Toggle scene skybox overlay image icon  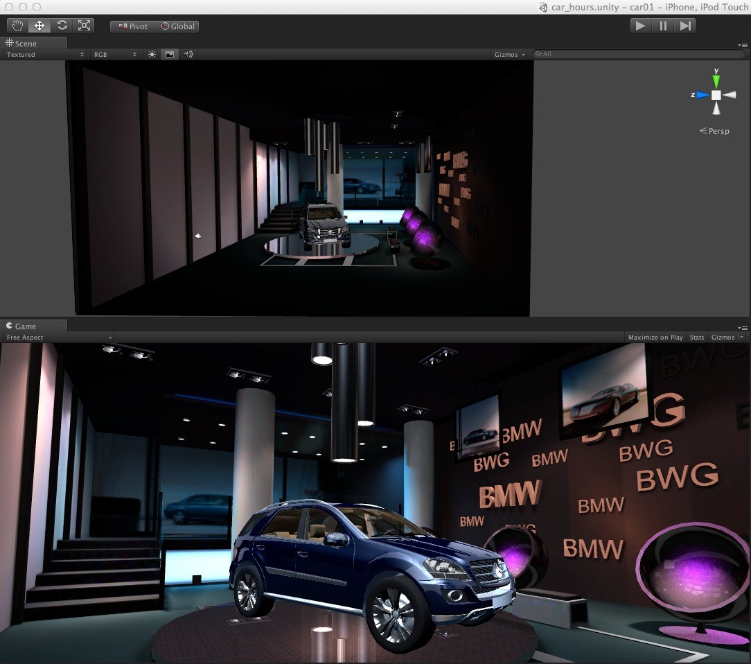click(x=170, y=55)
